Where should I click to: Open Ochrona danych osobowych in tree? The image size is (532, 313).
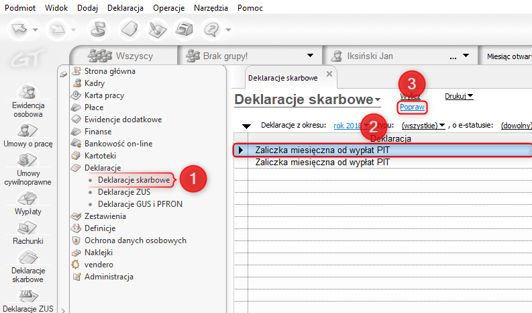point(135,240)
